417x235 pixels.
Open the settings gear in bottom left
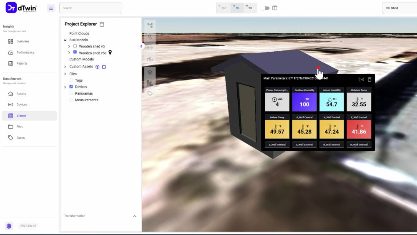[x=9, y=226]
